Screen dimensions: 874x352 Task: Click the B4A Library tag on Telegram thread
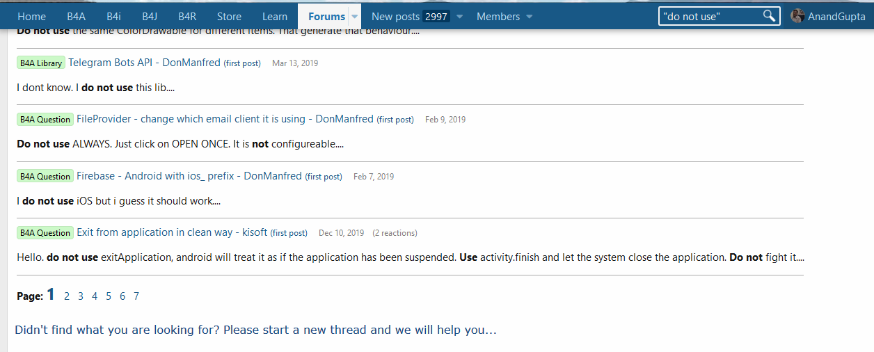pos(41,63)
